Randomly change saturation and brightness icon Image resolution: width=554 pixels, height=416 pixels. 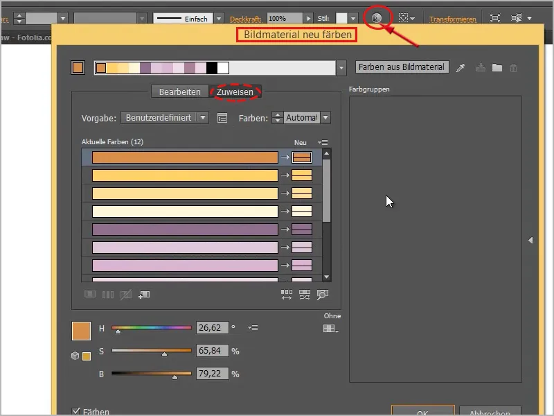(x=305, y=294)
